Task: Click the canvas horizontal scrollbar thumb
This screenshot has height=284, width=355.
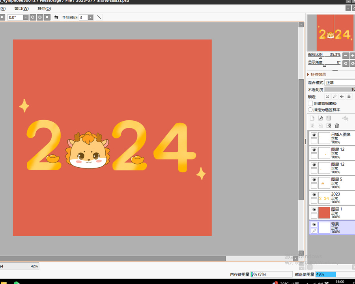Action: pyautogui.click(x=113, y=258)
